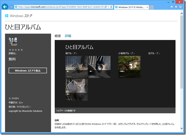Open a new blank tab
The image size is (186, 135).
coord(151,7)
